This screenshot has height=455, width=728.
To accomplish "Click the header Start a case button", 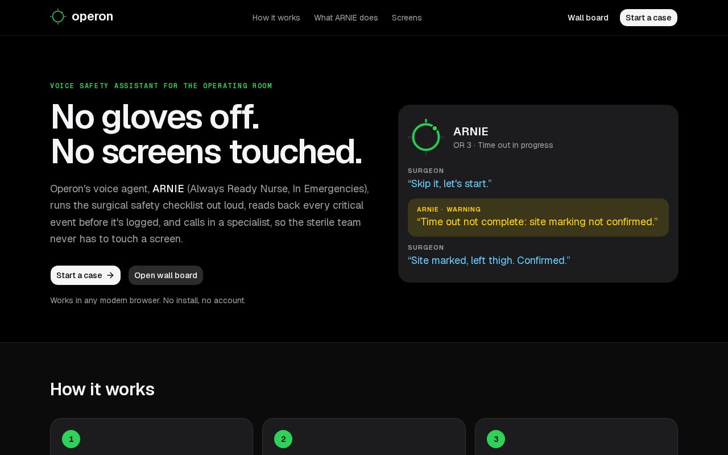I will click(648, 18).
